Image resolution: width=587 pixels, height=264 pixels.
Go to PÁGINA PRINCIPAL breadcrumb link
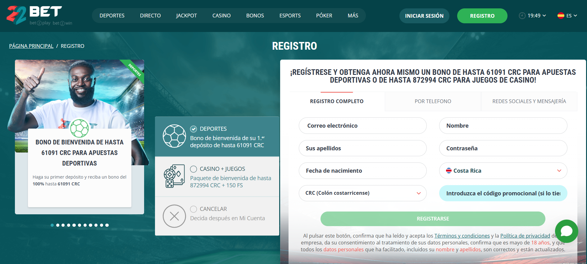pyautogui.click(x=31, y=46)
